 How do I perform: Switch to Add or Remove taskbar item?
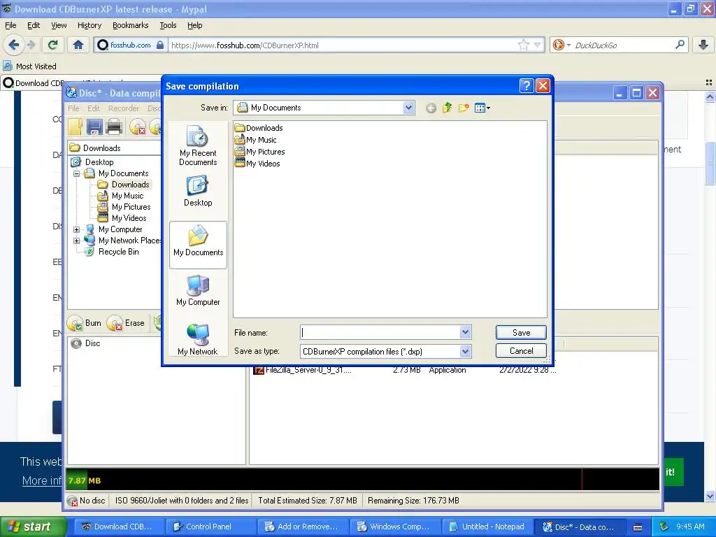point(302,527)
